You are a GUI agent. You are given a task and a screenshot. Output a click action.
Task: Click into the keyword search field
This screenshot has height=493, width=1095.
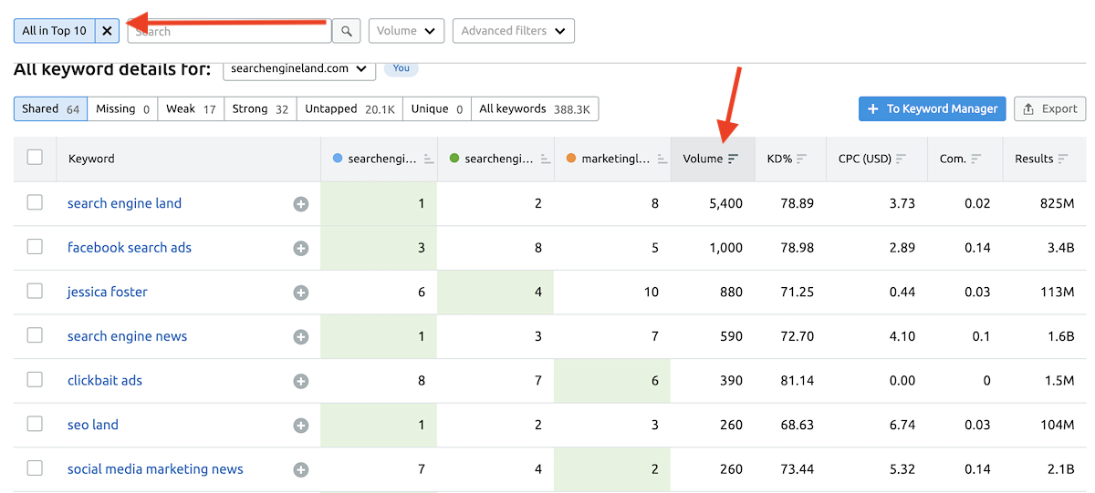coord(229,31)
